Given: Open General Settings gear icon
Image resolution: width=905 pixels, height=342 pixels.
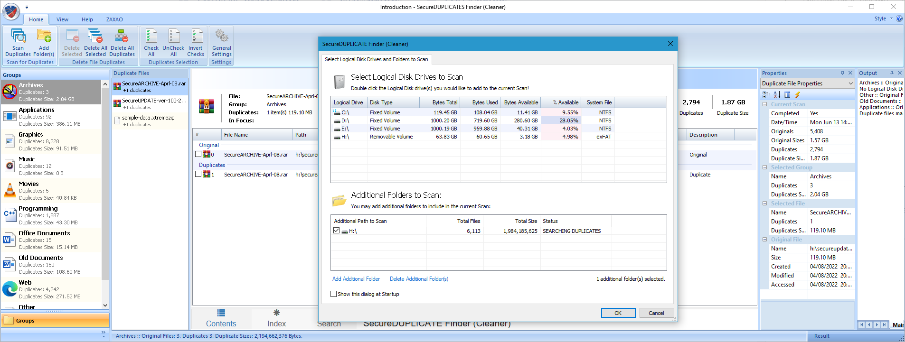Looking at the screenshot, I should 222,36.
